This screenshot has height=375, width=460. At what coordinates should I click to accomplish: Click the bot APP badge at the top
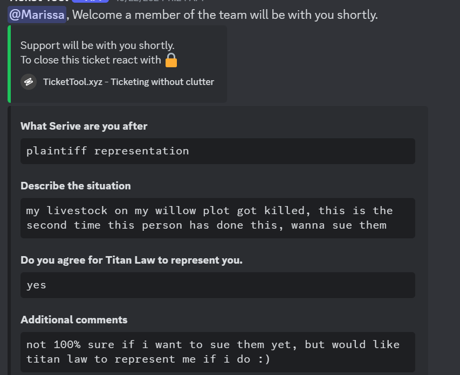(x=91, y=1)
